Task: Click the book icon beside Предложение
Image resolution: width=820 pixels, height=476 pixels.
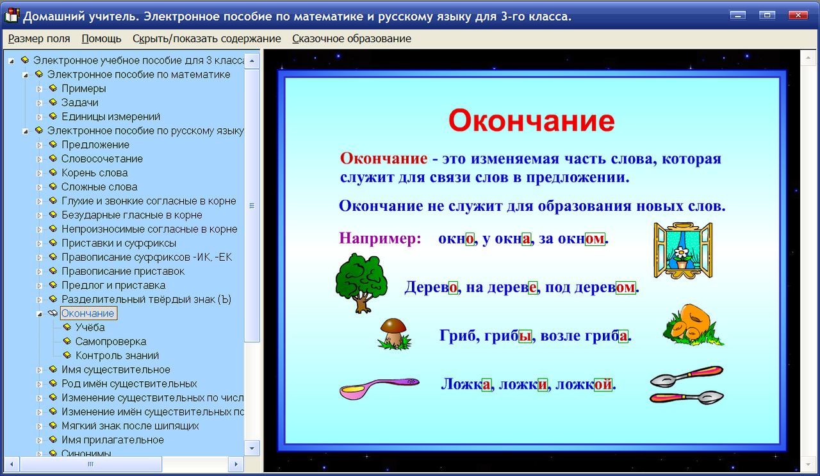Action: pos(53,144)
